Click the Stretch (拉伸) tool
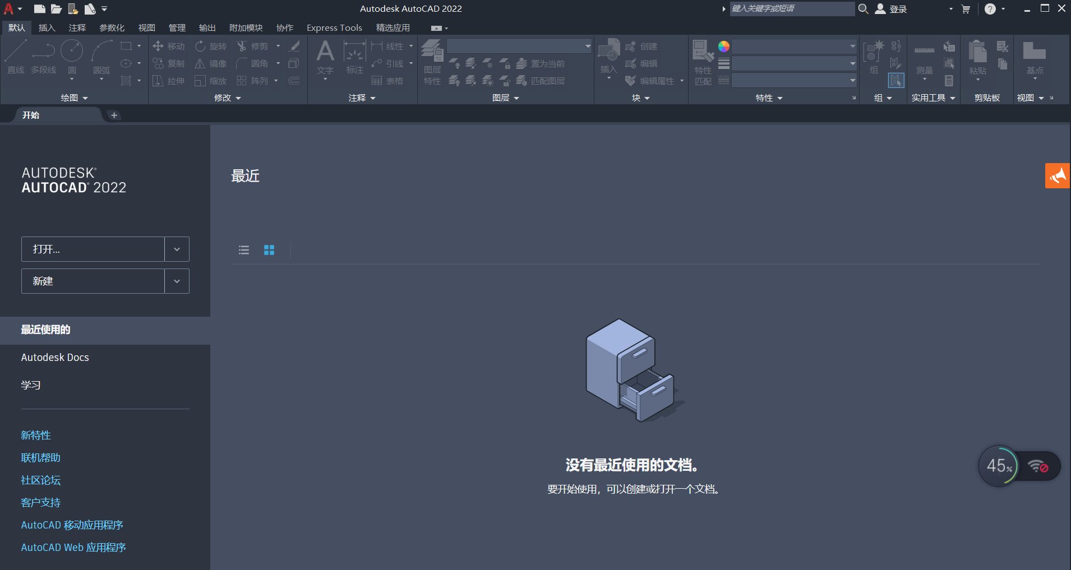 (168, 81)
